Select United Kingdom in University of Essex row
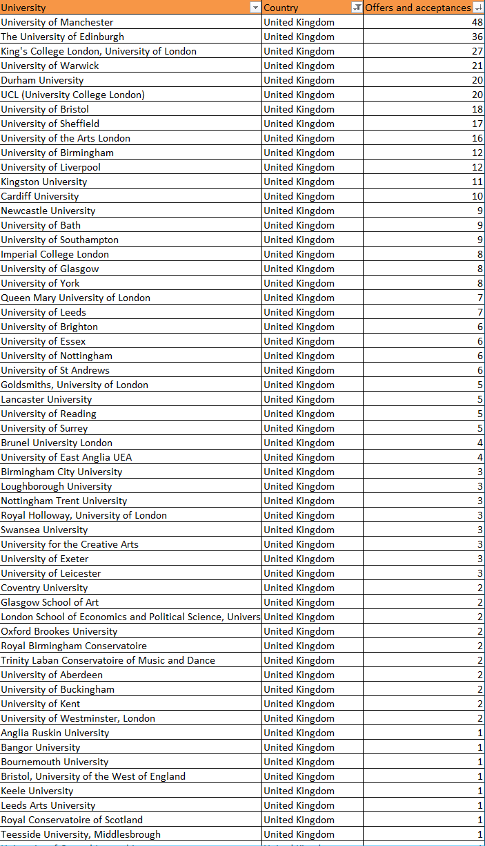 313,341
